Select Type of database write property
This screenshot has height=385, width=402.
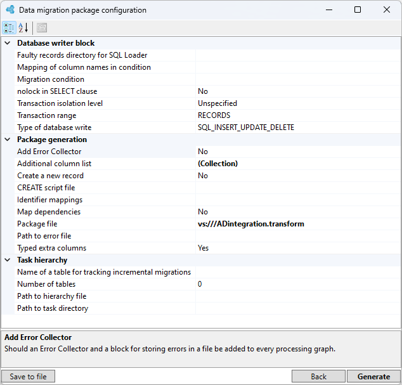[105, 127]
